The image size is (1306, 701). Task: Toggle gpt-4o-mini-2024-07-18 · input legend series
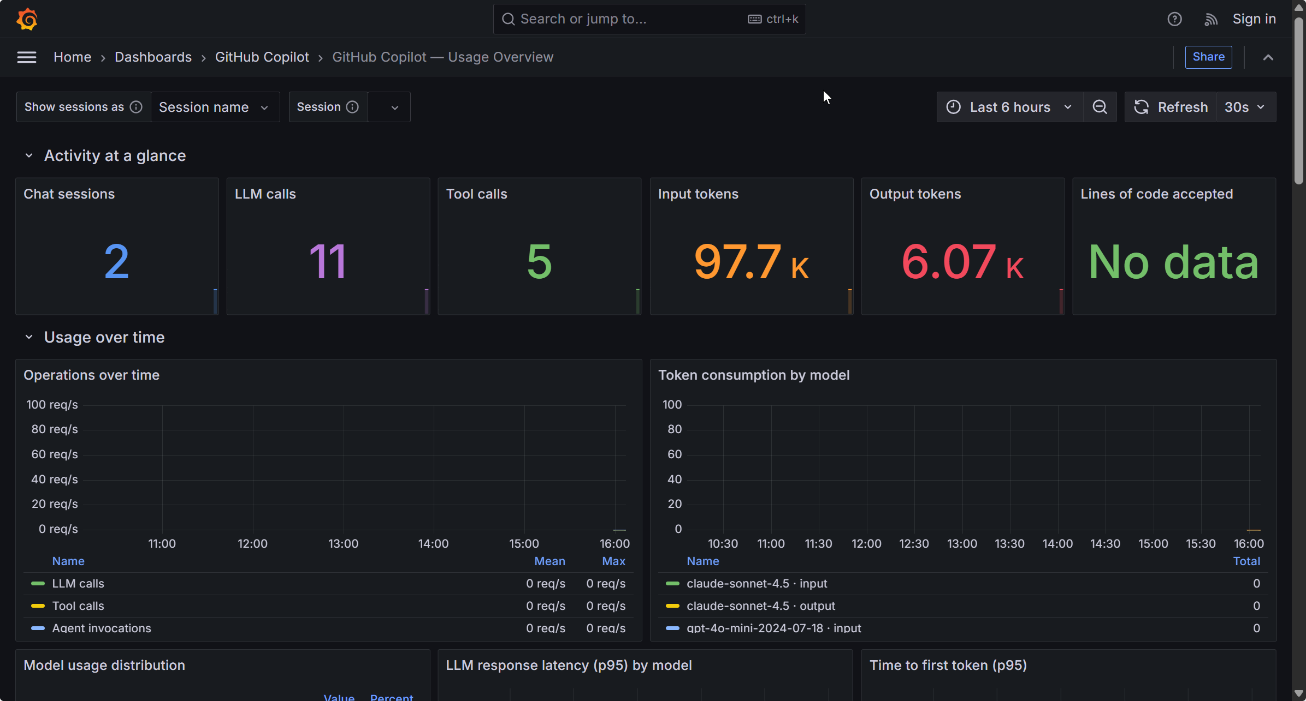coord(774,628)
